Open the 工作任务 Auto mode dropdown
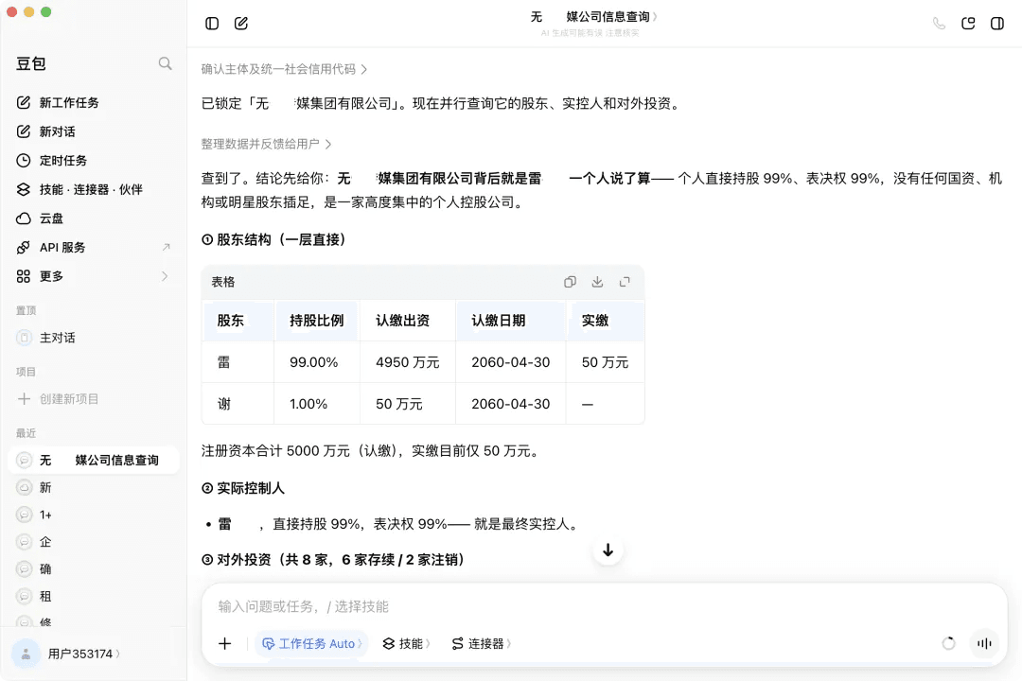Screen dimensions: 1022x681 coord(311,644)
